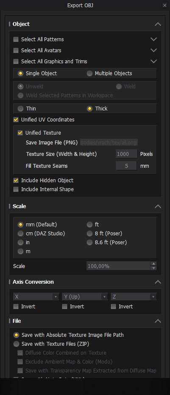The width and height of the screenshot is (170, 395).
Task: Close the Export OBJ dialog
Action: pyautogui.click(x=164, y=5)
